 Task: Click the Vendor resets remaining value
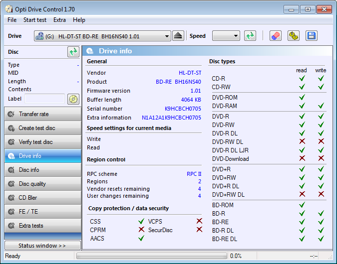(x=199, y=189)
